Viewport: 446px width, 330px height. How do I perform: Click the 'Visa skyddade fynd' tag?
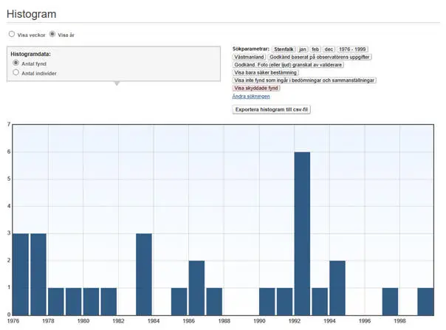(x=256, y=88)
